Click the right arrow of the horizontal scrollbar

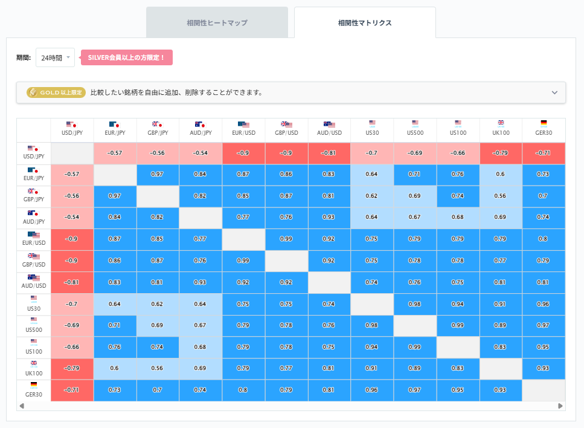point(562,405)
